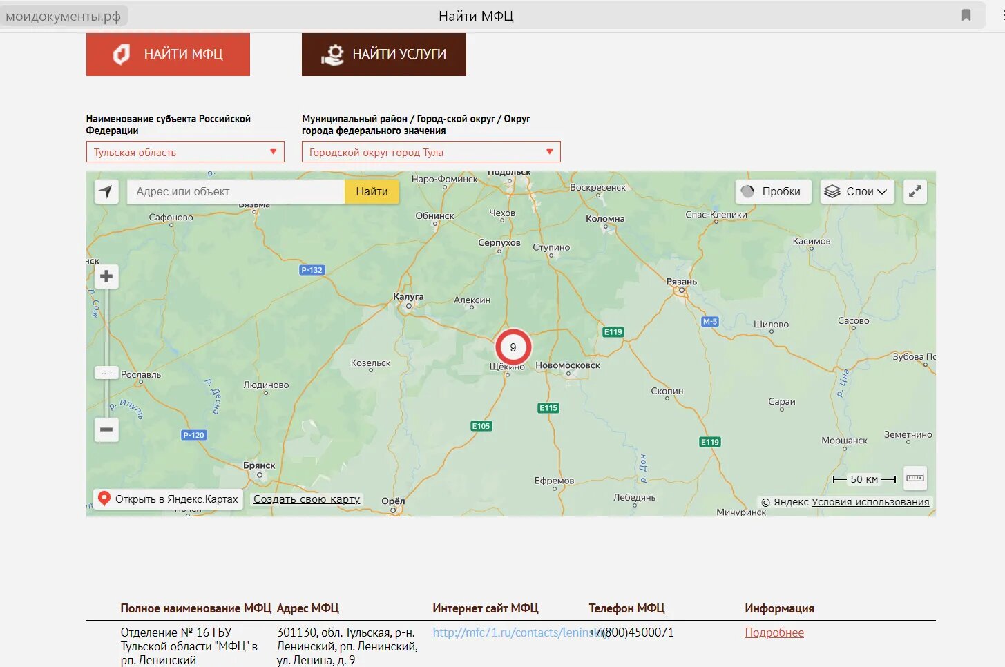Viewport: 1005px width, 667px height.
Task: Click the Обнинск label on map
Action: coord(434,215)
